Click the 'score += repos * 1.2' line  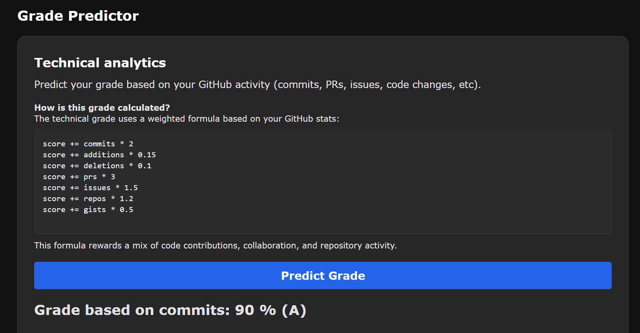pyautogui.click(x=88, y=199)
